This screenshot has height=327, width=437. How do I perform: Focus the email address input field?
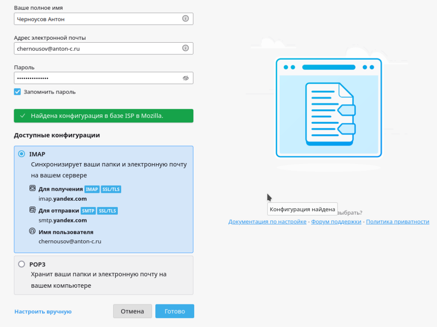[x=96, y=48]
